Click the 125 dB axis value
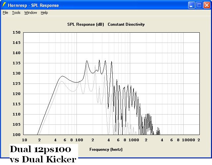 click(x=17, y=83)
